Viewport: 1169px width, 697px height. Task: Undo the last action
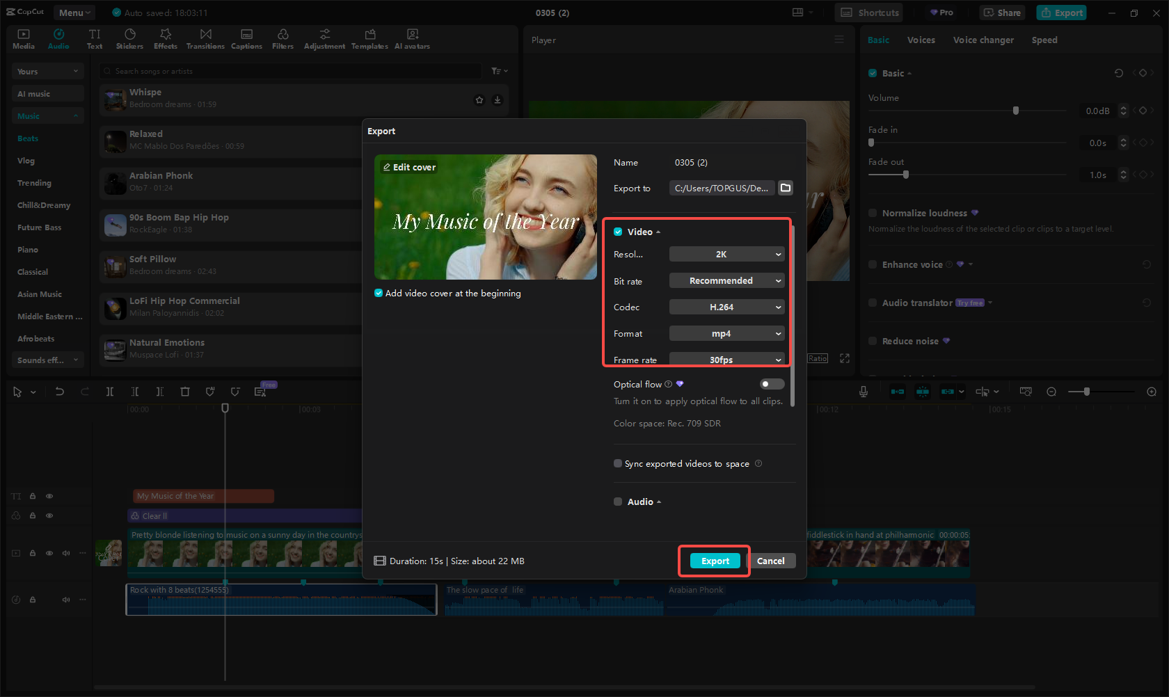pyautogui.click(x=60, y=392)
